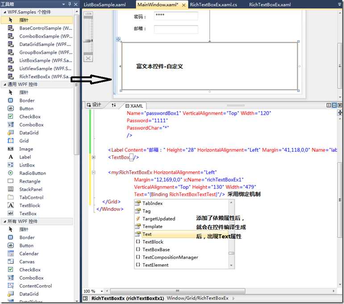Open the toolbox window options dropdown
The height and width of the screenshot is (304, 344).
click(x=64, y=4)
